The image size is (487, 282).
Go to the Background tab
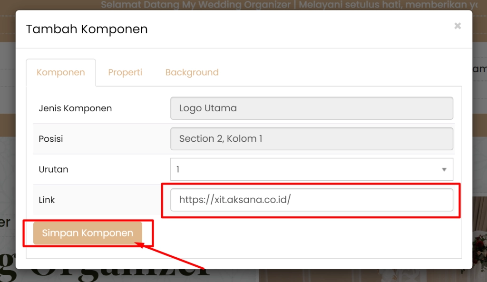(192, 73)
